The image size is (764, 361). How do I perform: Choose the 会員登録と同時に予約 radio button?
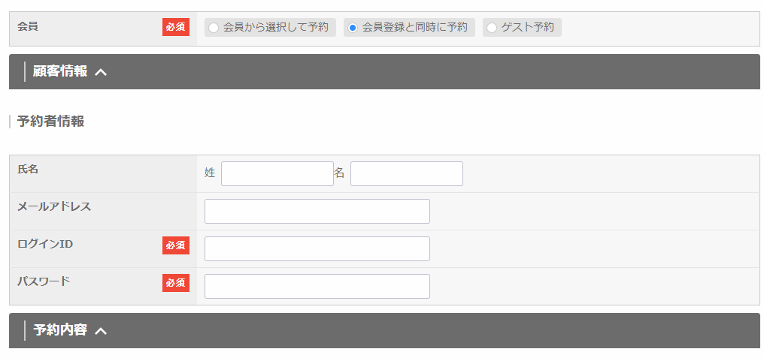coord(353,28)
